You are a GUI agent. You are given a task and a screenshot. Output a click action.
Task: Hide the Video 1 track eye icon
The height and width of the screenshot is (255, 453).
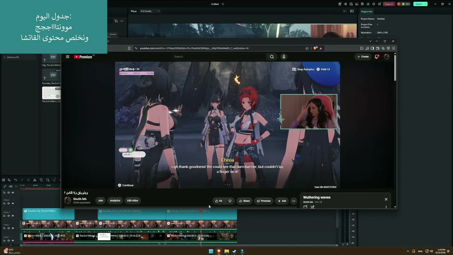point(13,240)
